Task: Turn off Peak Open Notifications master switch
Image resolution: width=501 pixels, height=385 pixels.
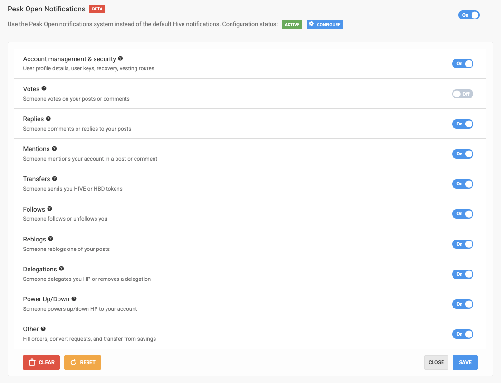Action: (469, 15)
